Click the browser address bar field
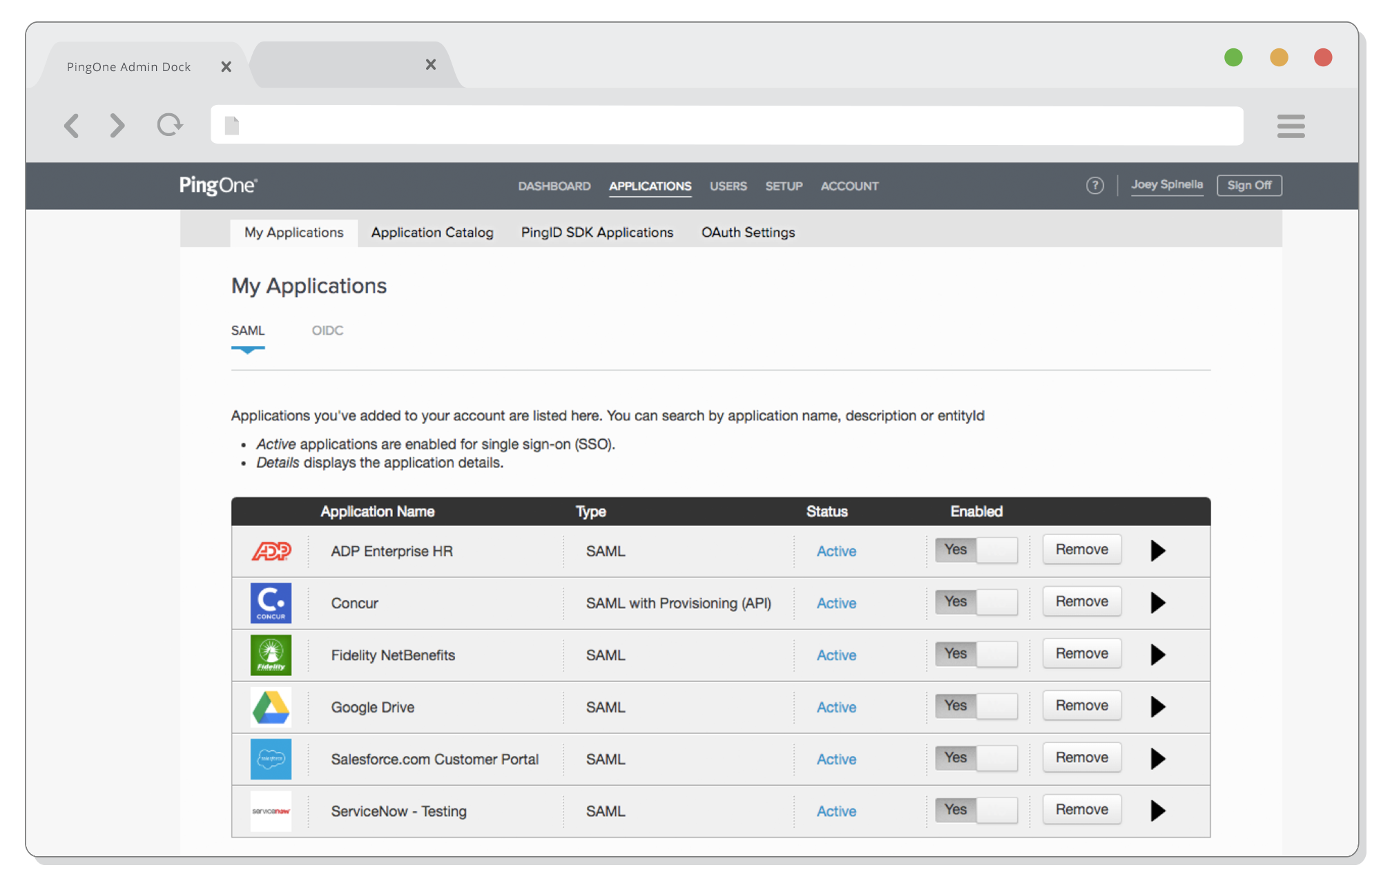Viewport: 1381px width, 881px height. pyautogui.click(x=726, y=126)
